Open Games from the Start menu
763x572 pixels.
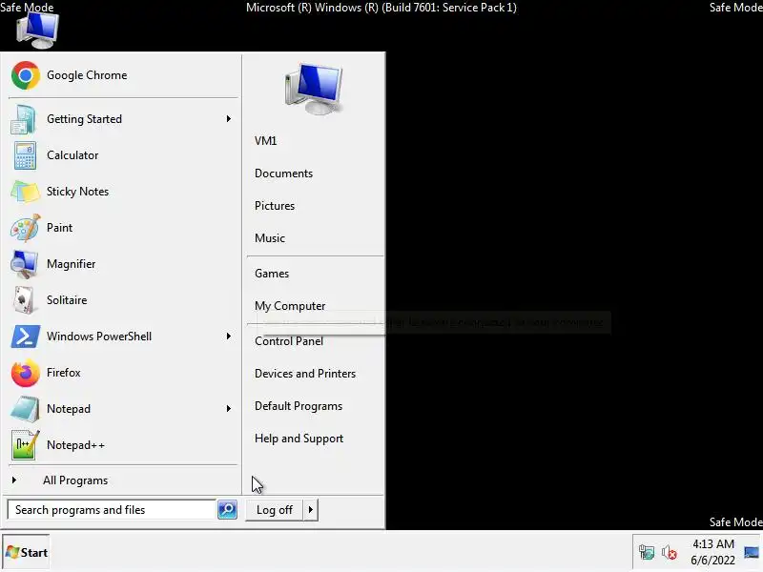(x=272, y=274)
